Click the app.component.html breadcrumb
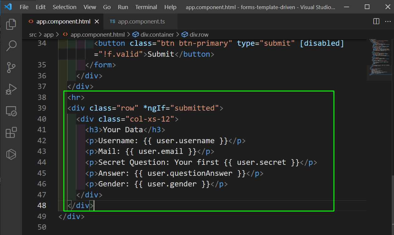The height and width of the screenshot is (235, 394). pyautogui.click(x=94, y=34)
